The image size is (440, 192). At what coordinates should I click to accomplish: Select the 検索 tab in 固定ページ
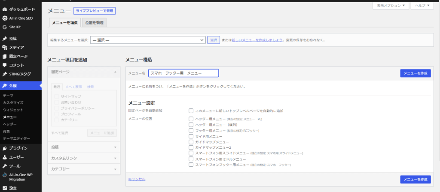click(90, 87)
